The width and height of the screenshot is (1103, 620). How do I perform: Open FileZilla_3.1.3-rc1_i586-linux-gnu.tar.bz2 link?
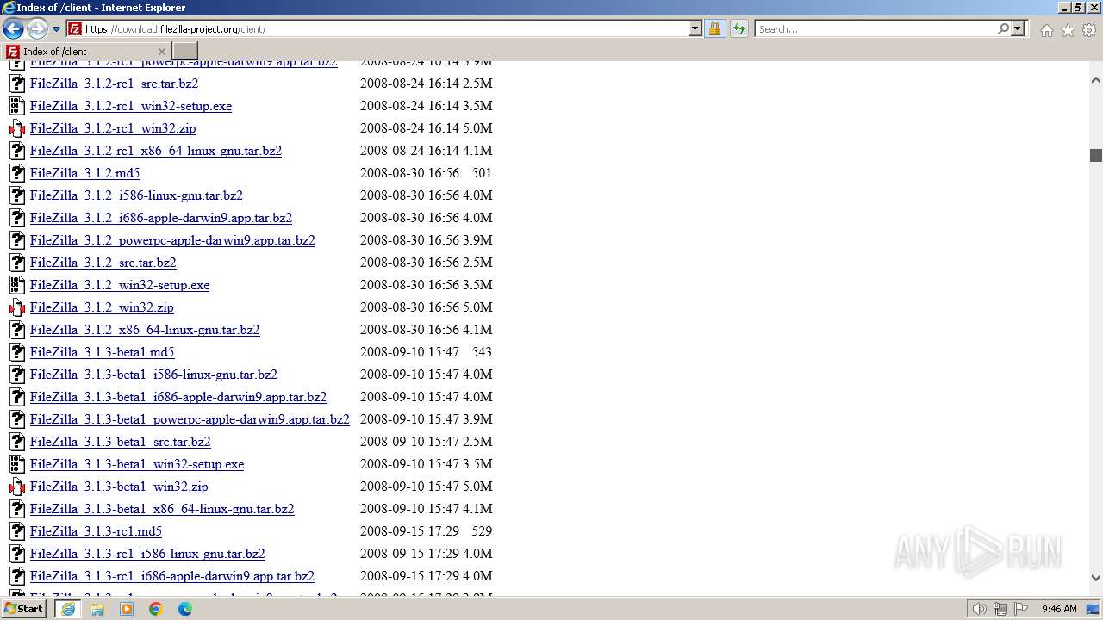coord(147,554)
